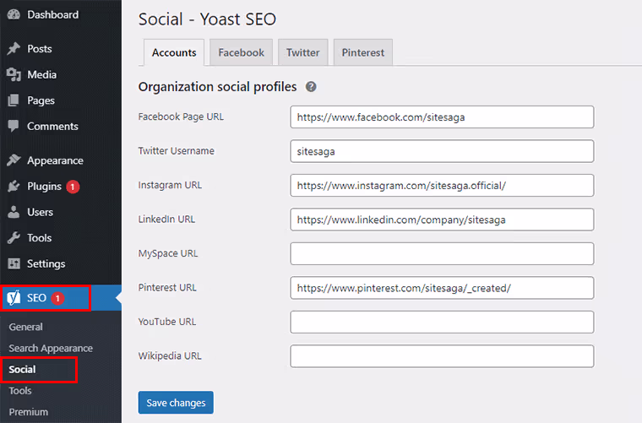The height and width of the screenshot is (423, 642).
Task: Switch to the Facebook tab
Action: (x=241, y=52)
